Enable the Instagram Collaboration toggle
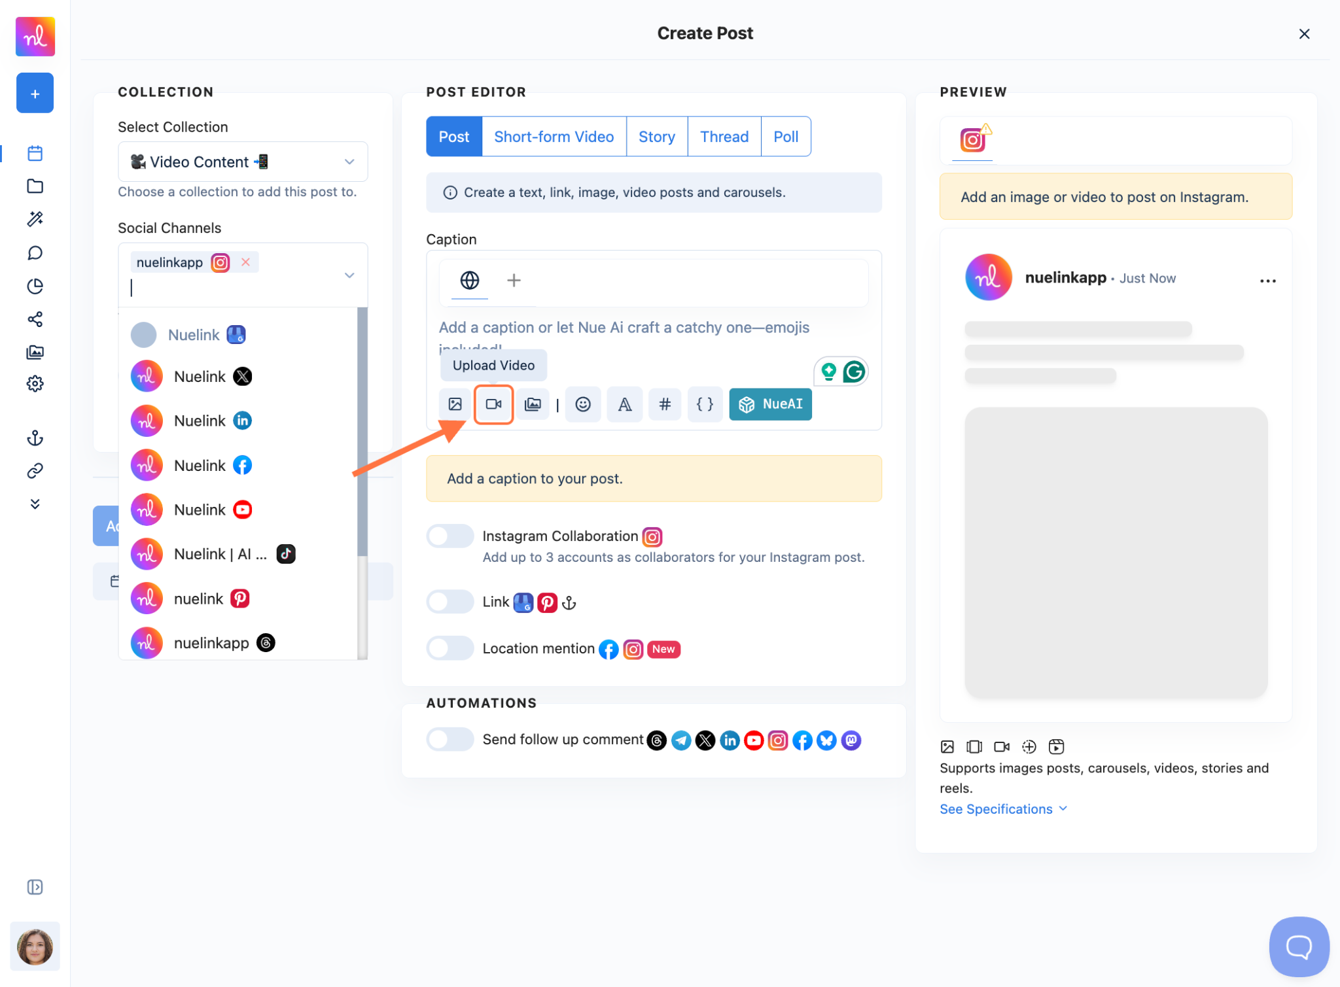Viewport: 1340px width, 987px height. 450,536
